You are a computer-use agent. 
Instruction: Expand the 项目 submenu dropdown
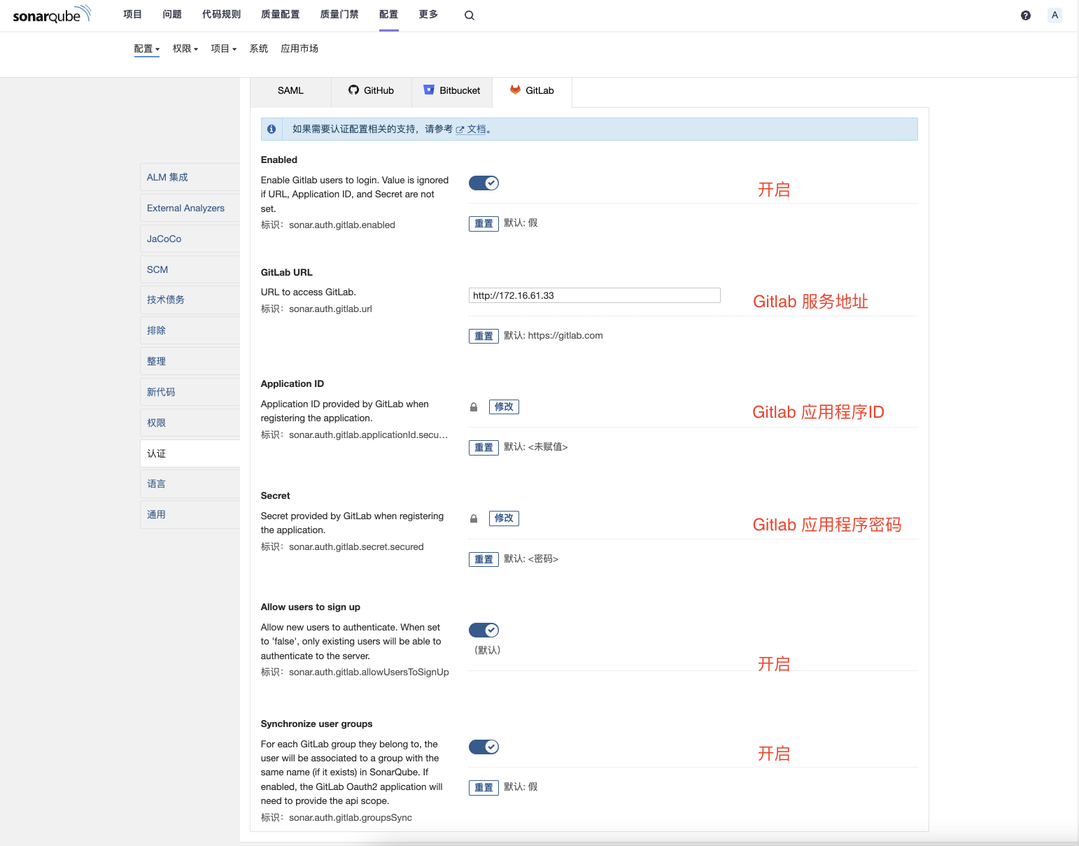(x=224, y=49)
